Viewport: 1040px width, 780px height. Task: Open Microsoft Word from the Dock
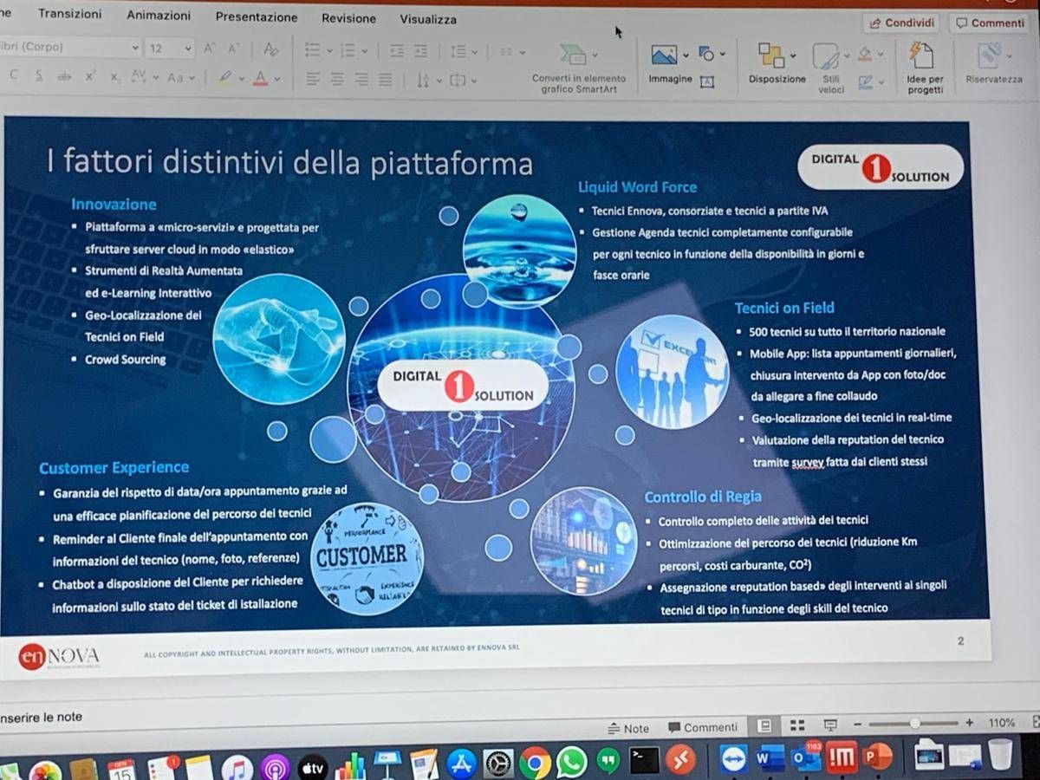pos(769,757)
